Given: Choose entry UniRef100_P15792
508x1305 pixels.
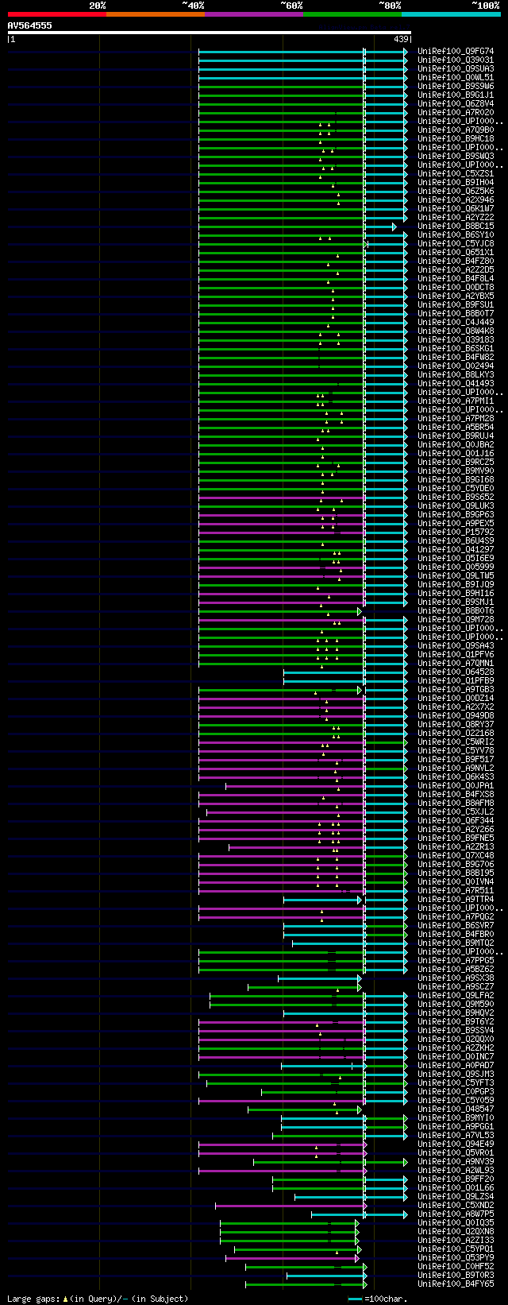Looking at the screenshot, I should (456, 532).
